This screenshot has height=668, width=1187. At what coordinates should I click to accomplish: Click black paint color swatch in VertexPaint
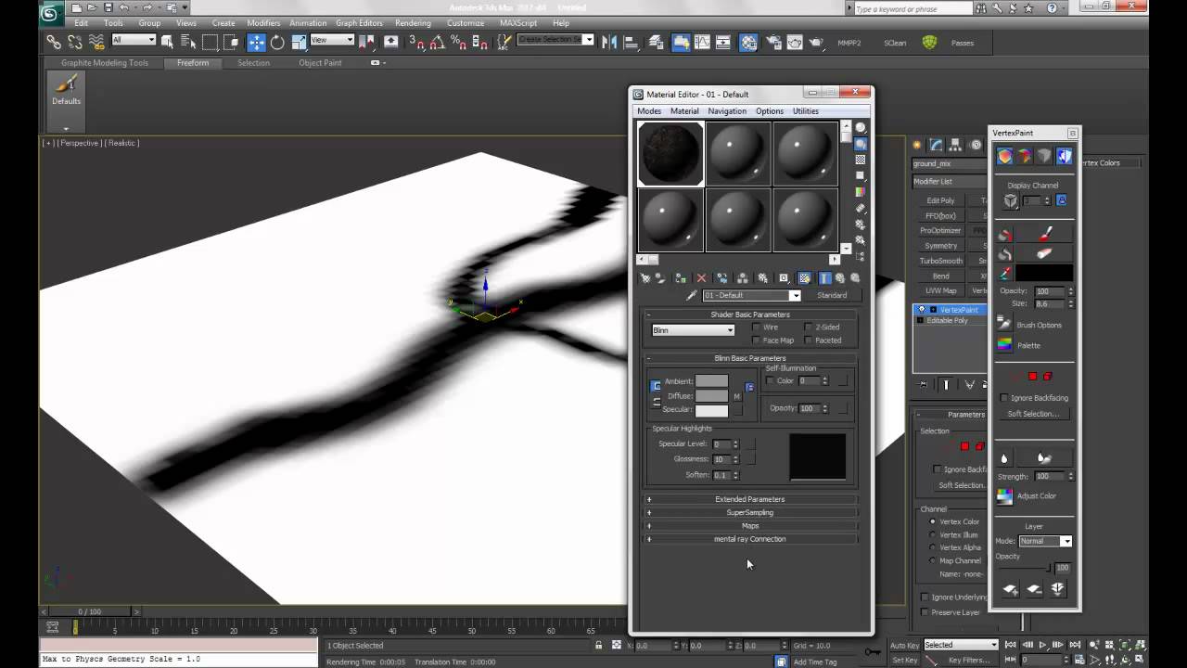pos(1044,274)
